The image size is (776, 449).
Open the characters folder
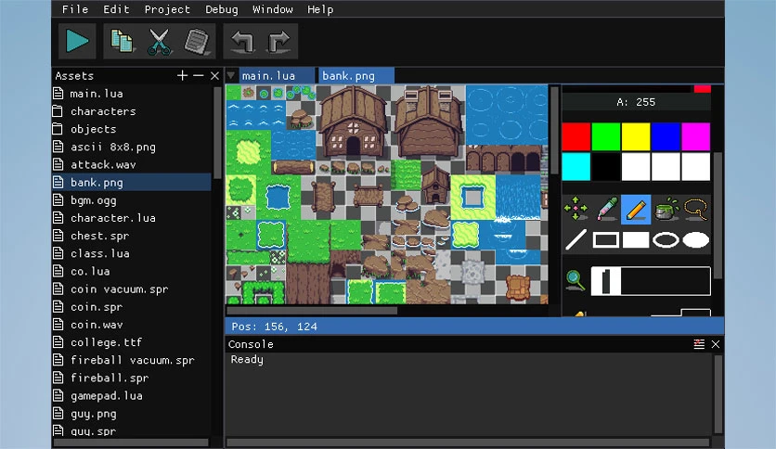(x=132, y=111)
